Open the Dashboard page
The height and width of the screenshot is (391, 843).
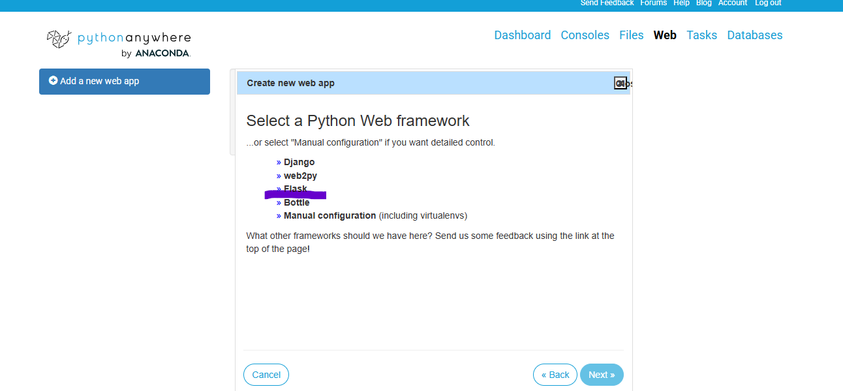click(x=523, y=35)
